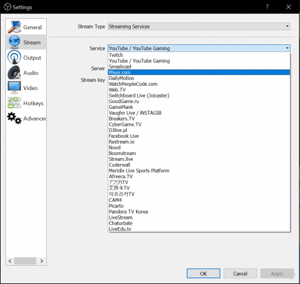This screenshot has height=284, width=300.
Task: Click the OK button
Action: 204,273
